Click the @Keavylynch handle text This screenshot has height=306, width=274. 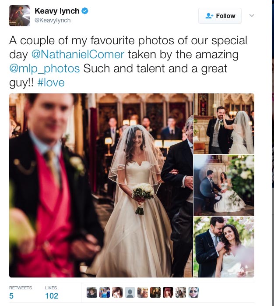click(53, 20)
